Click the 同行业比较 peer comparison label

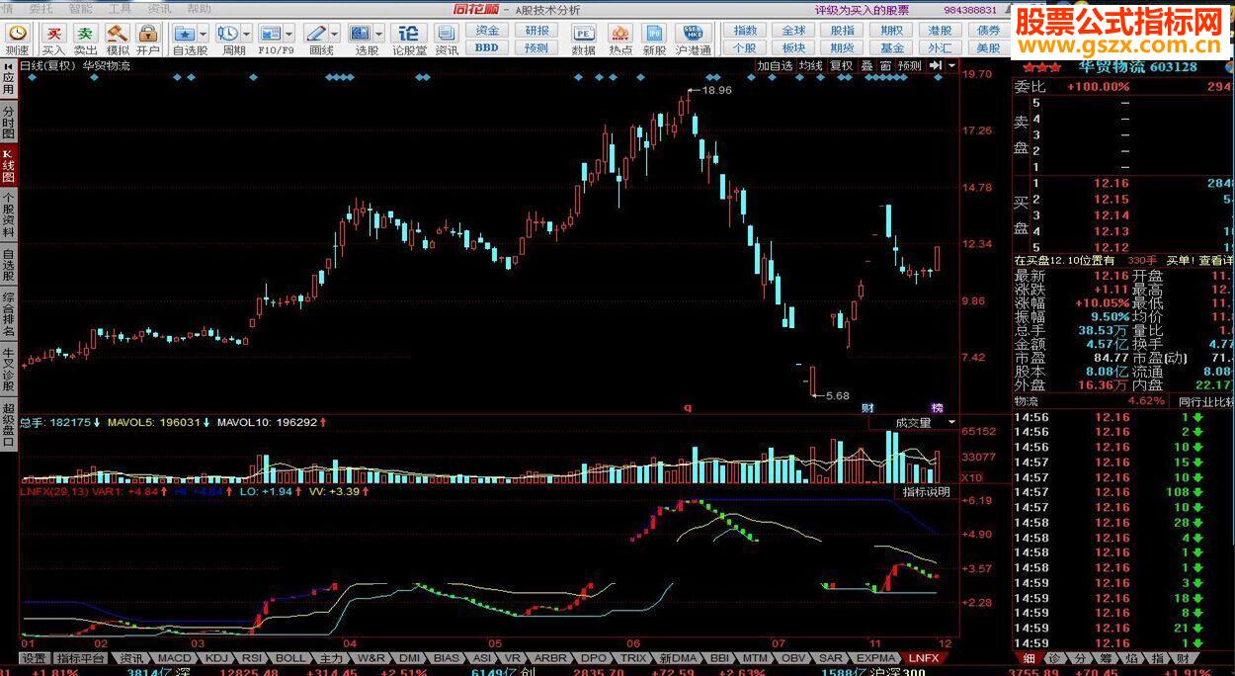[x=1205, y=401]
